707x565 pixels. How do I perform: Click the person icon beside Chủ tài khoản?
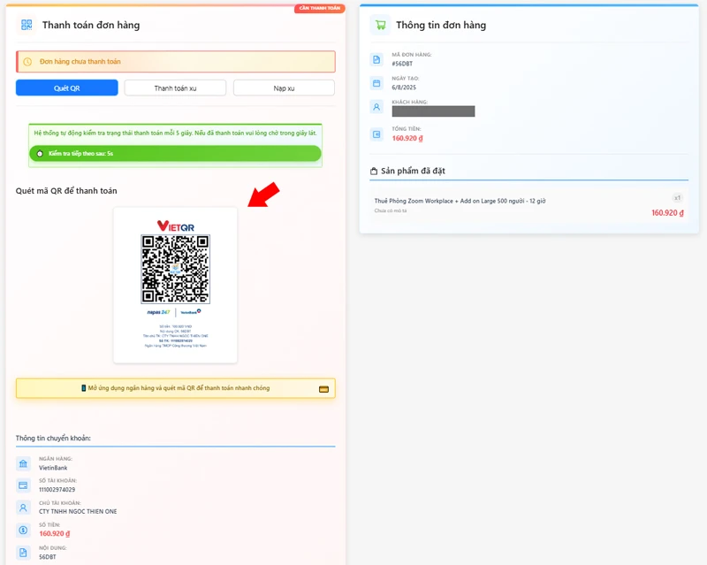[x=23, y=508]
